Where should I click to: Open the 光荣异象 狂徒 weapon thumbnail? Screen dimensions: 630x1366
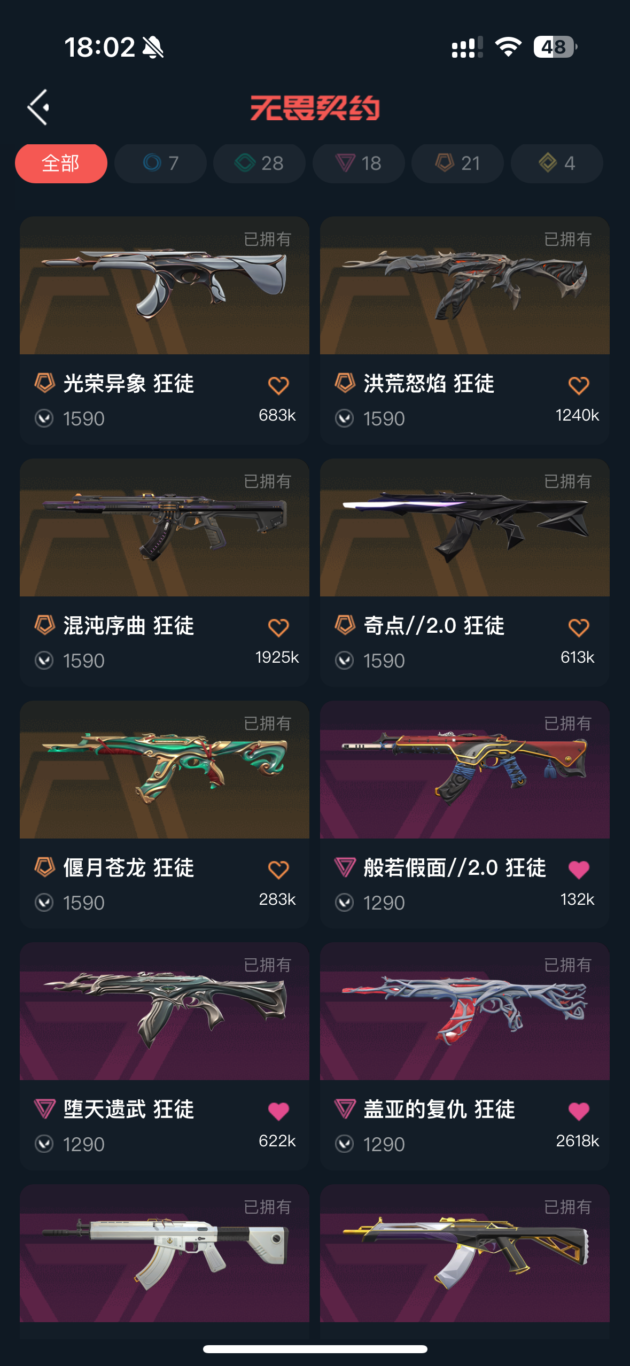pyautogui.click(x=165, y=285)
